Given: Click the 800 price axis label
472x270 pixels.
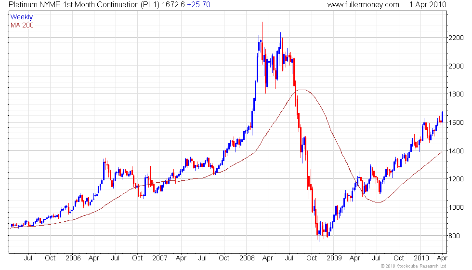Looking at the screenshot, I should tap(454, 236).
